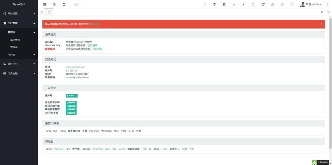Click the 0.176335s load time badge
The width and height of the screenshot is (332, 165).
click(x=323, y=162)
